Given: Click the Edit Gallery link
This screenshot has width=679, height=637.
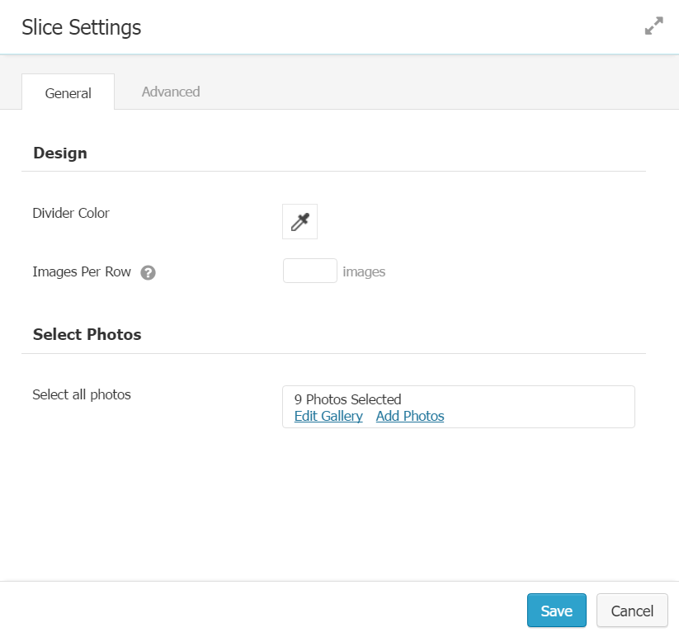Looking at the screenshot, I should pos(328,416).
